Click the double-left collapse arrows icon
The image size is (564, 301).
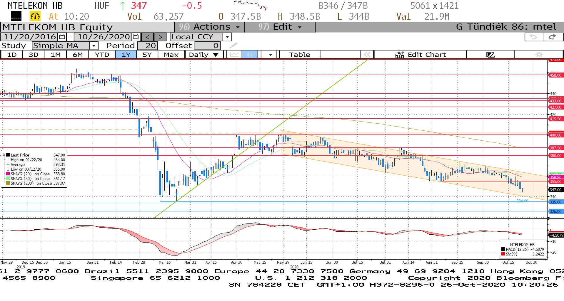367,55
